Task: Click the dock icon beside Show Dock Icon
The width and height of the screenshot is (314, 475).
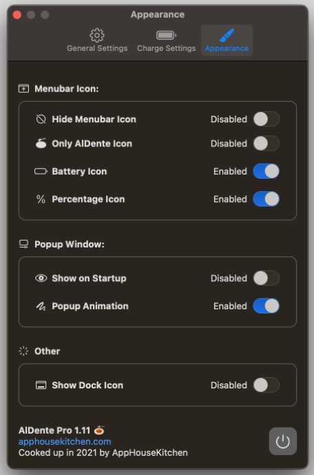Action: tap(41, 385)
